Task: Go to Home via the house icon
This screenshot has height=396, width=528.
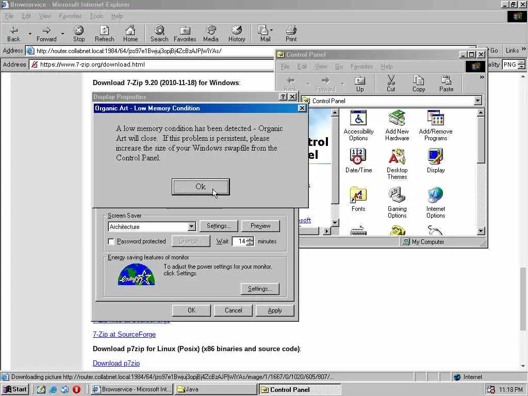Action: click(x=130, y=34)
